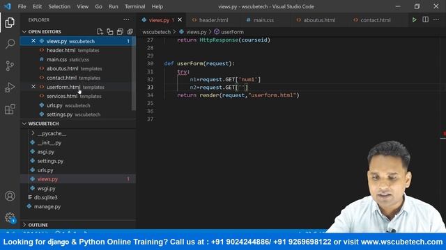Open urls.py in WSCUBETECH file tree

click(x=45, y=170)
